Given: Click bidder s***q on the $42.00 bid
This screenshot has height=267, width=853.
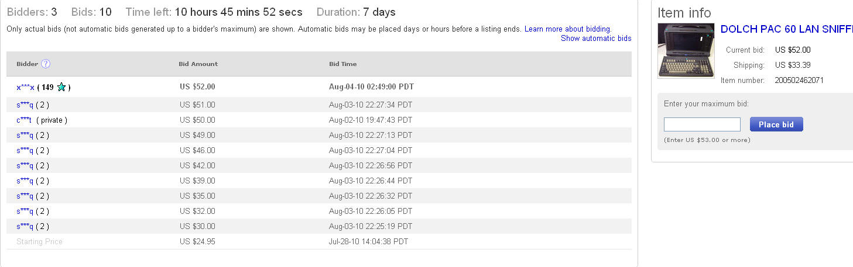Looking at the screenshot, I should click(25, 165).
